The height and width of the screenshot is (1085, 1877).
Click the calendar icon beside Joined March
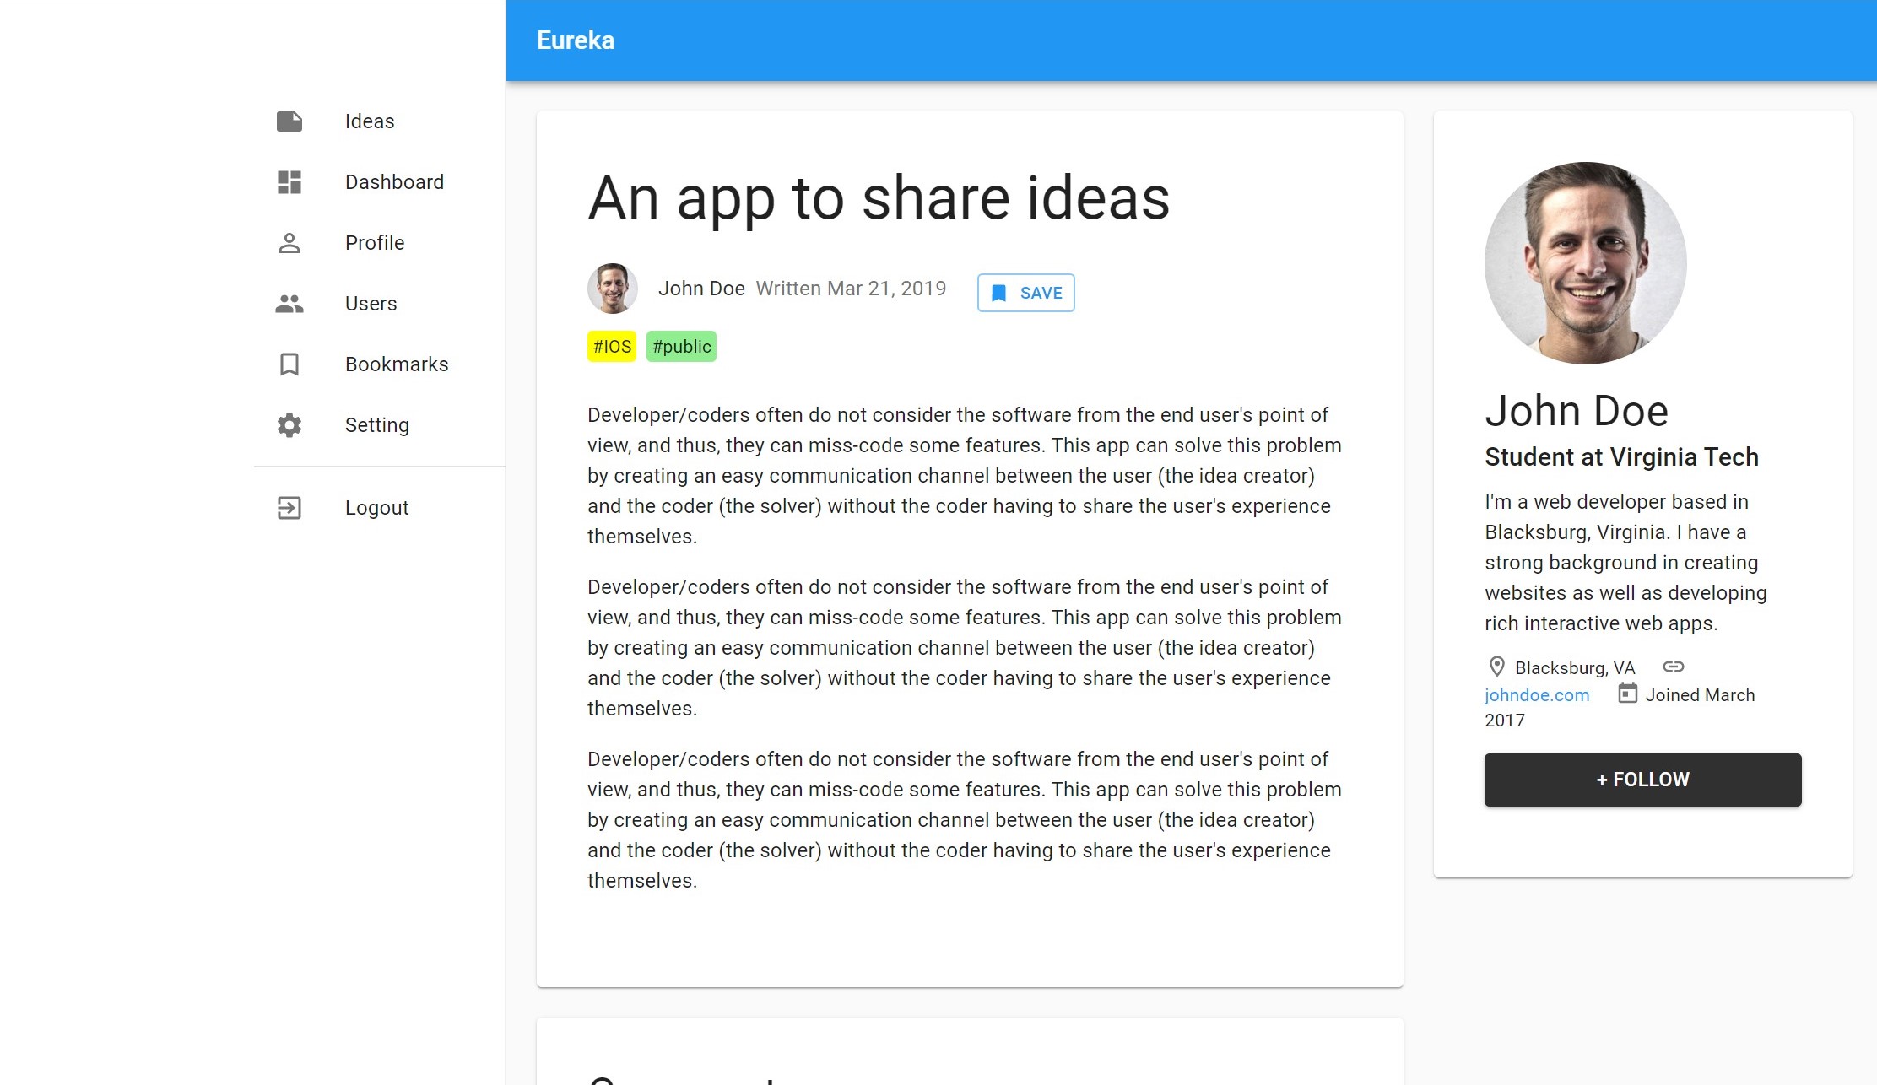tap(1627, 694)
